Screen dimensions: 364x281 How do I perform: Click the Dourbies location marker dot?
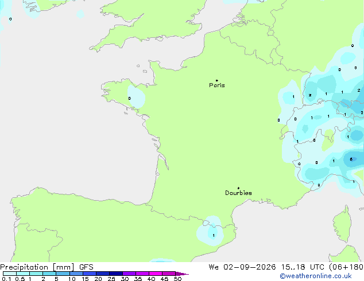238,188
